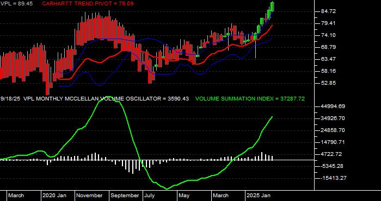Click the VPL = 89.45 price label
This screenshot has width=381, height=201.
(16, 4)
